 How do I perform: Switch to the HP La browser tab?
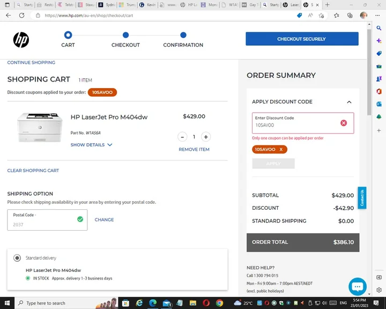(x=189, y=5)
